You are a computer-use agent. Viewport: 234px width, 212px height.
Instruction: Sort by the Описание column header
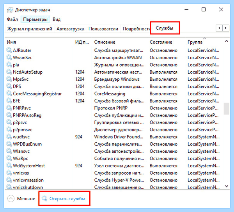point(105,42)
